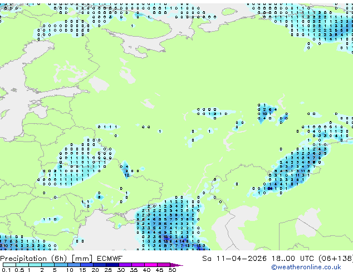Click the 'Precipitation (6h)' title text
The width and height of the screenshot is (353, 272).
click(33, 259)
